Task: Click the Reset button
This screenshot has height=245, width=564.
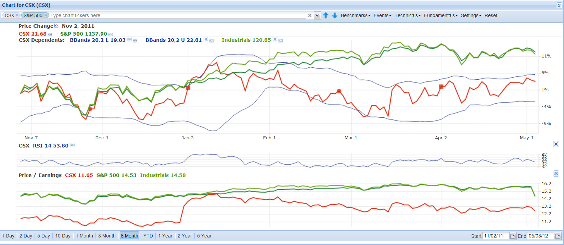Action: [x=491, y=15]
